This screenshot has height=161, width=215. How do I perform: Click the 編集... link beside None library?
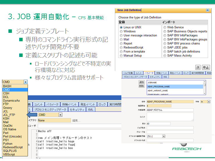[x=76, y=120]
